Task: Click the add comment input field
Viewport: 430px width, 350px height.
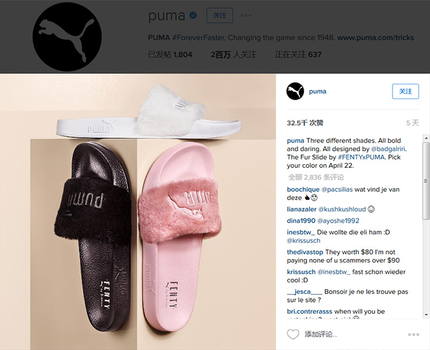Action: click(353, 334)
